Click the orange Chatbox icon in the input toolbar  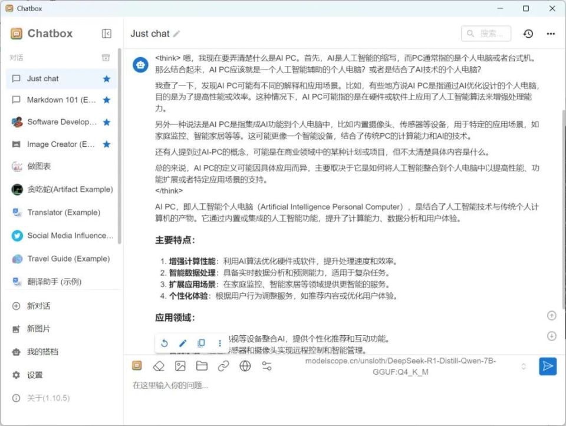pyautogui.click(x=137, y=366)
